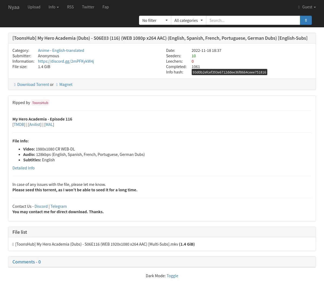Viewport: 324px width, 281px height.
Task: Click the blue search button icon
Action: [x=306, y=20]
